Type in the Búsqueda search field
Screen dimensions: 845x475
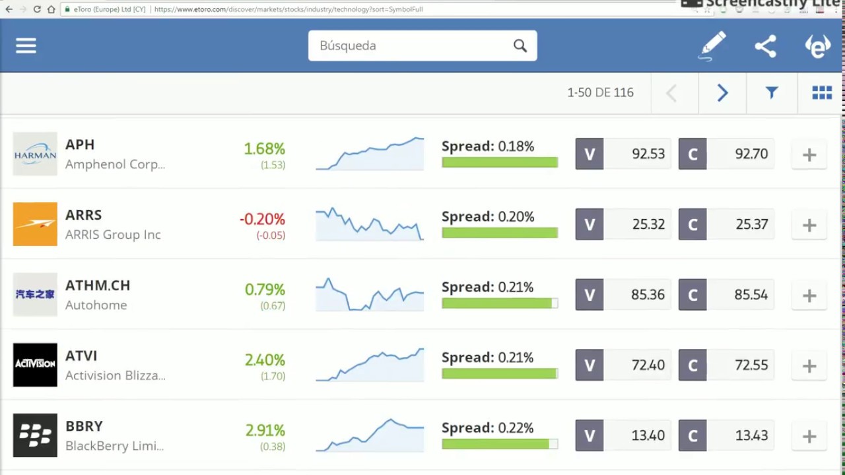coord(409,46)
